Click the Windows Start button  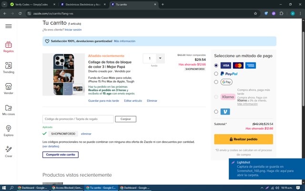point(4,188)
